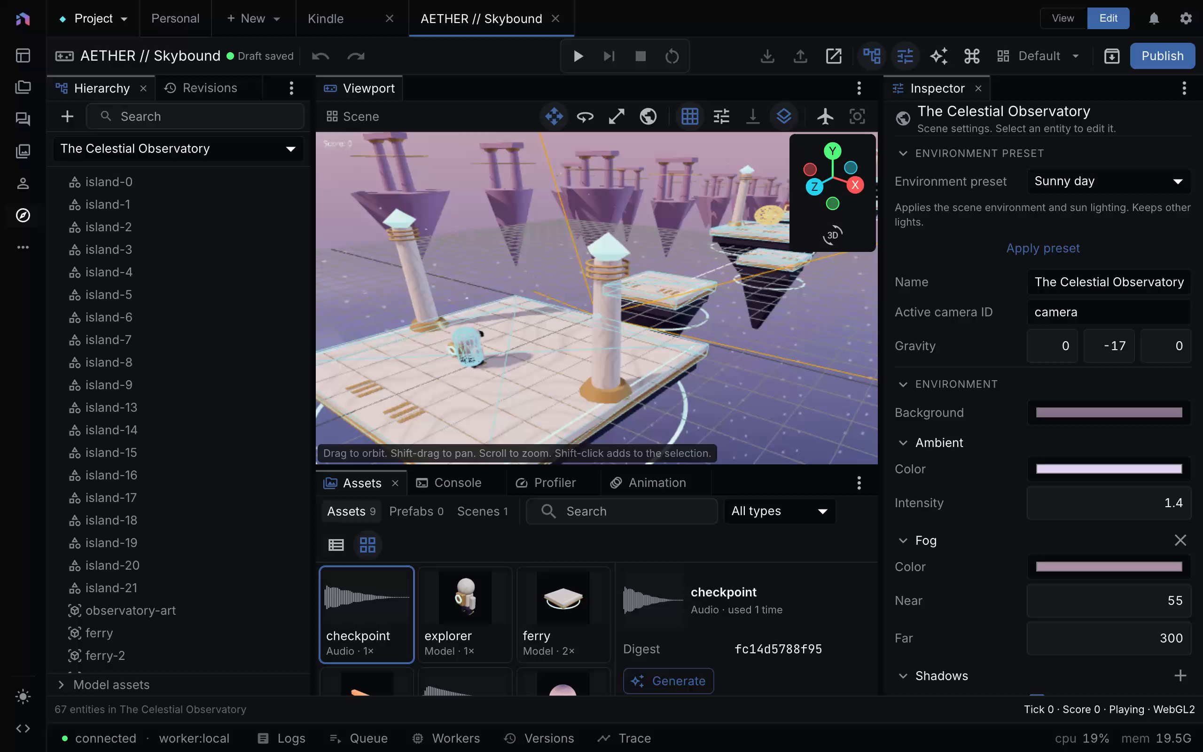Open the Console tab
This screenshot has width=1203, height=752.
coord(449,482)
